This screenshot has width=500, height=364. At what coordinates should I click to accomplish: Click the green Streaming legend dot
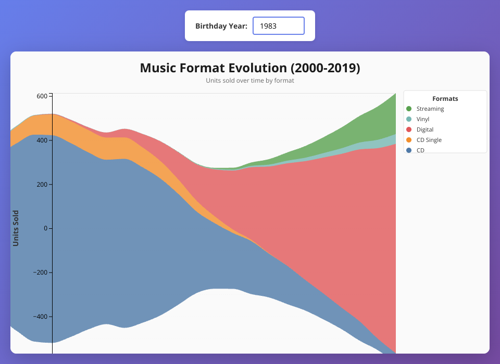(409, 109)
